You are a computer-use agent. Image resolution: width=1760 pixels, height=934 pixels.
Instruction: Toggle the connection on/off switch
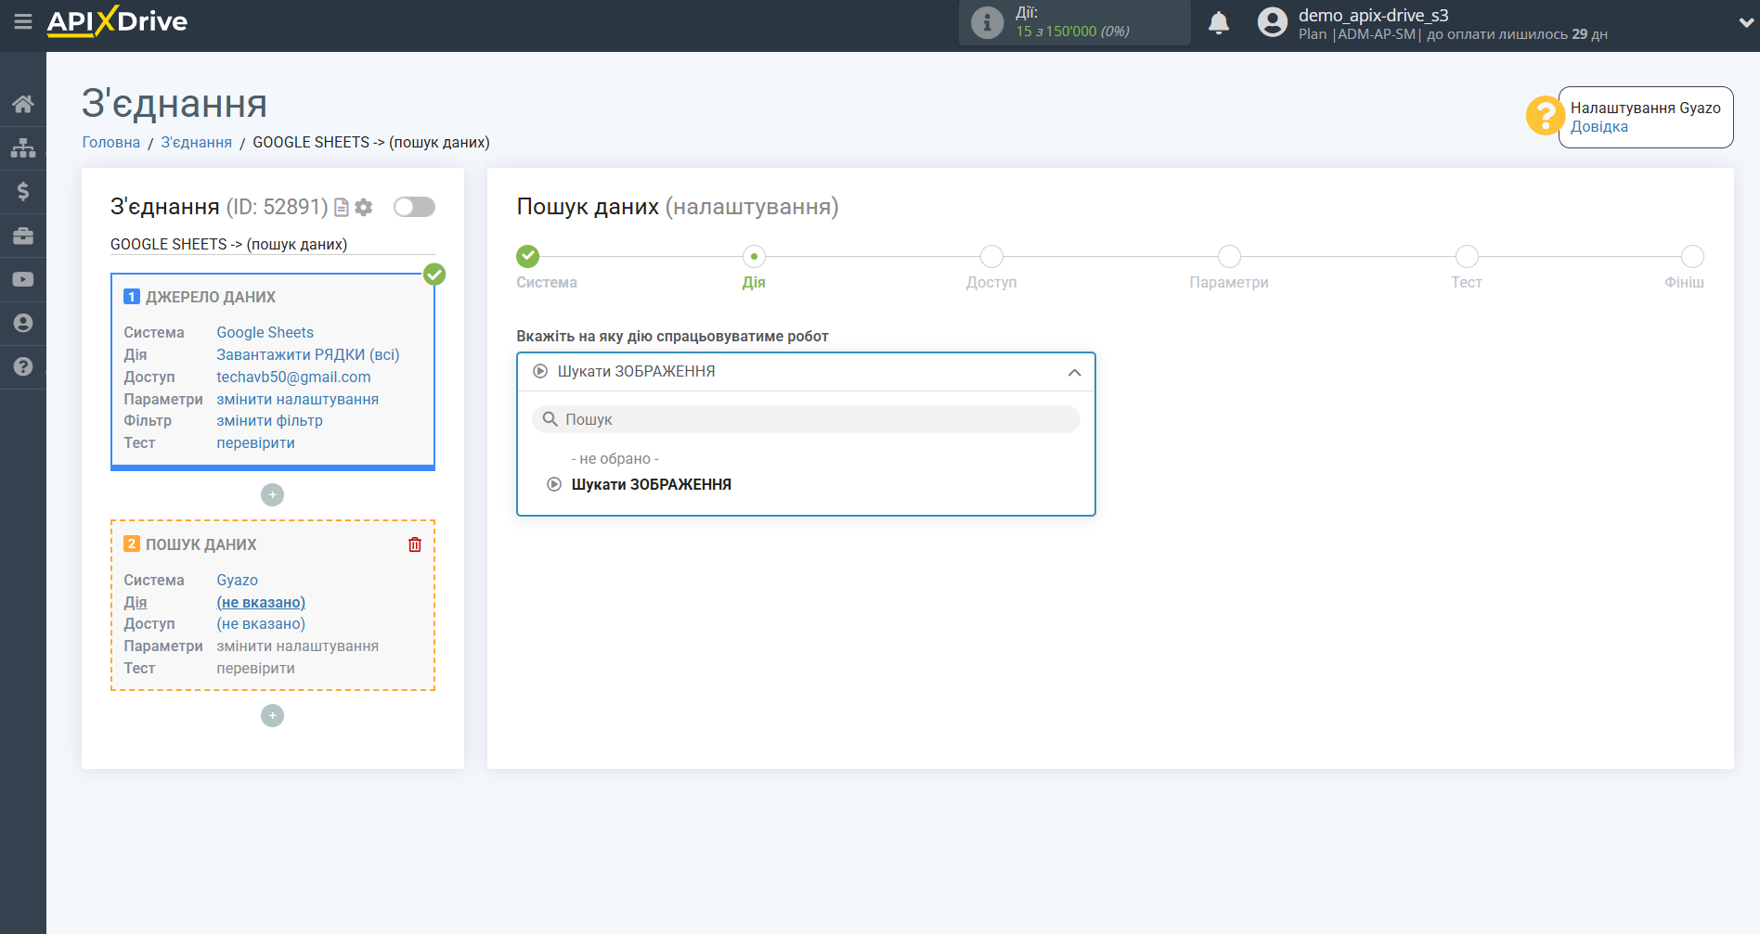click(414, 207)
